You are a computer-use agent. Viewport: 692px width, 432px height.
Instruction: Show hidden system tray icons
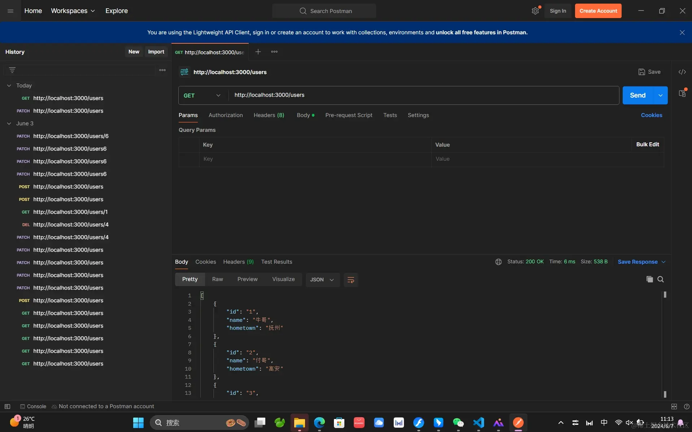[x=561, y=423]
